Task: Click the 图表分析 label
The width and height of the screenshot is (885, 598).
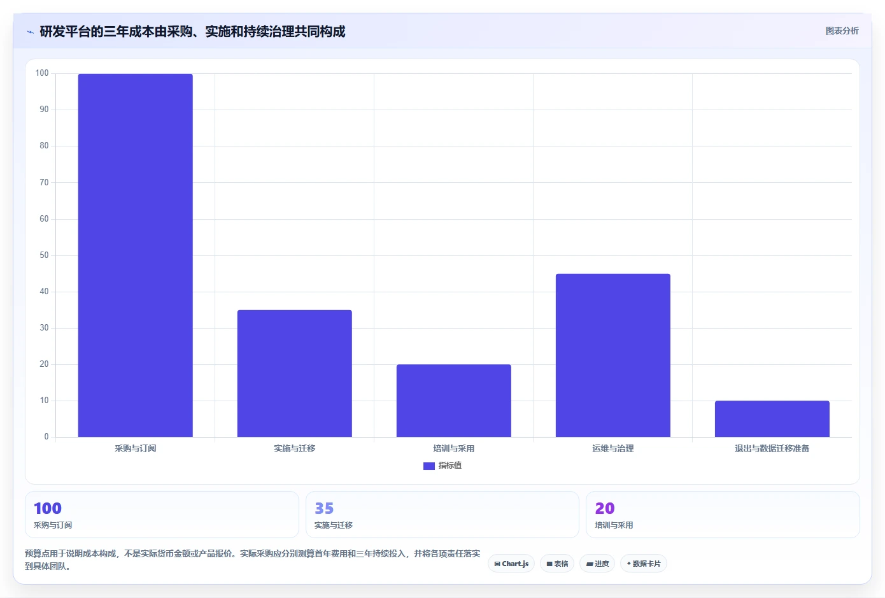Action: (842, 31)
